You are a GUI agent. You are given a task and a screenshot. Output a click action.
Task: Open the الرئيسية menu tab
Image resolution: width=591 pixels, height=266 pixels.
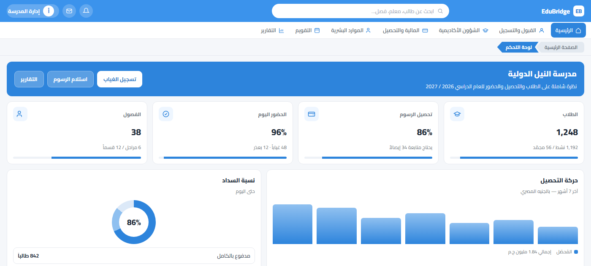tap(568, 30)
